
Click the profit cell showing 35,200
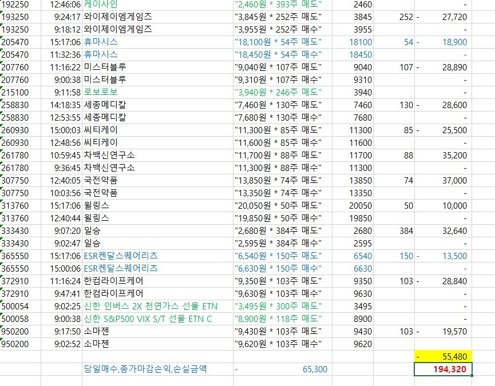click(x=443, y=156)
